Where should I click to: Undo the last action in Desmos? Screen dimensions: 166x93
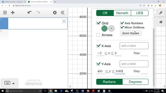pos(30,12)
